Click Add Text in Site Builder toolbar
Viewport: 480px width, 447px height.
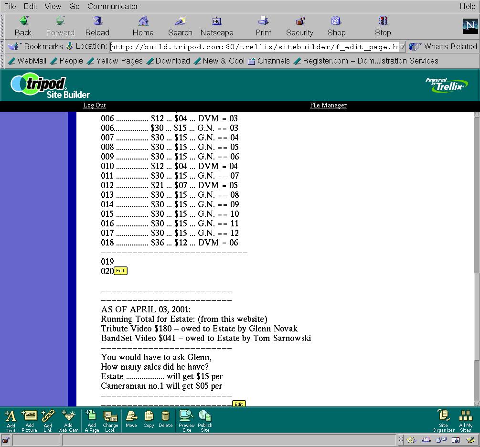pos(11,421)
